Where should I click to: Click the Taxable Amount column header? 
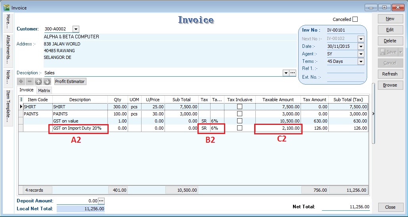(x=278, y=100)
